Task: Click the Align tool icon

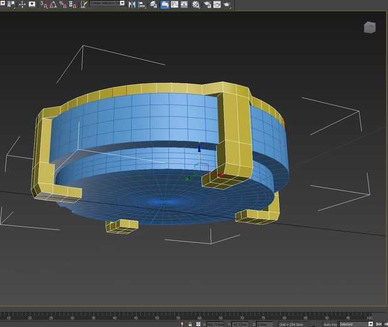Action: 143,4
